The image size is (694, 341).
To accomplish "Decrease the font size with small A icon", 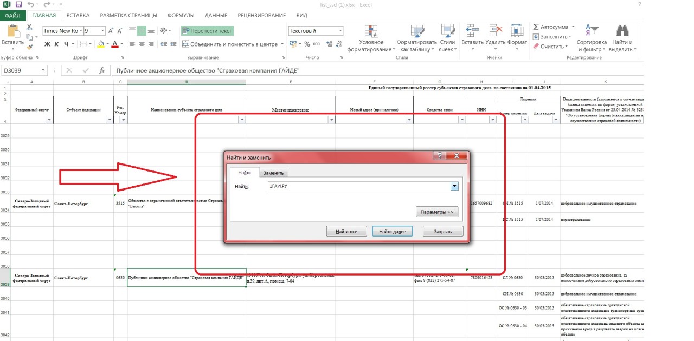I will point(120,31).
